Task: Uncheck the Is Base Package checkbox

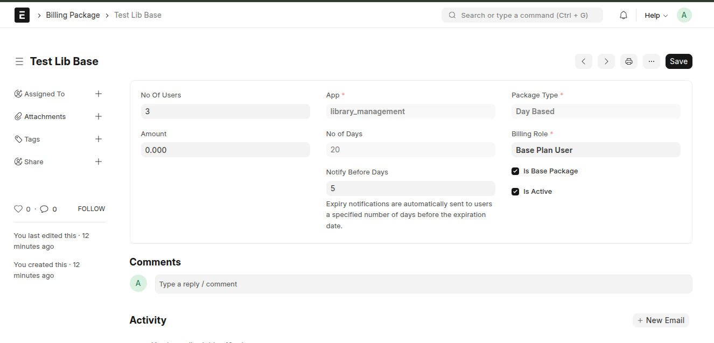Action: [x=515, y=171]
